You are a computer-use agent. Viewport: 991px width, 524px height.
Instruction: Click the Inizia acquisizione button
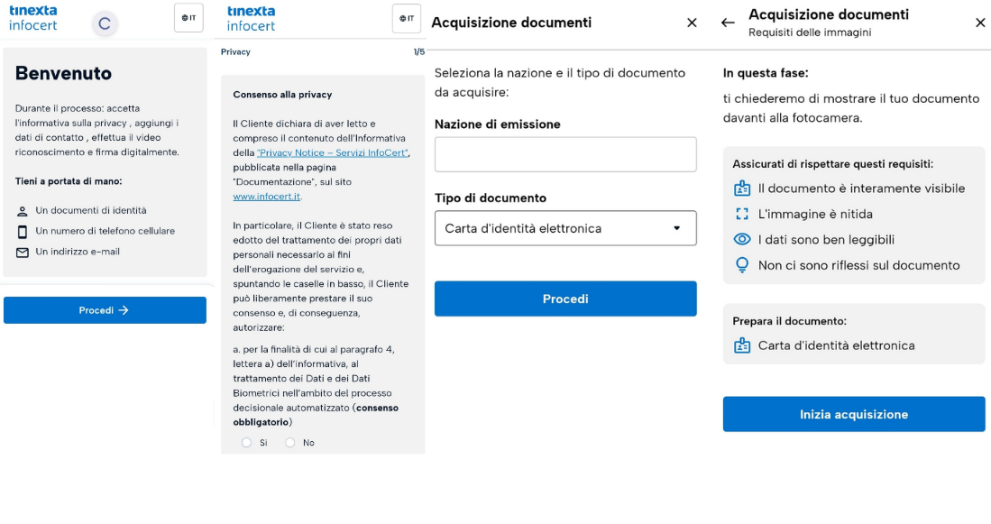pos(854,415)
